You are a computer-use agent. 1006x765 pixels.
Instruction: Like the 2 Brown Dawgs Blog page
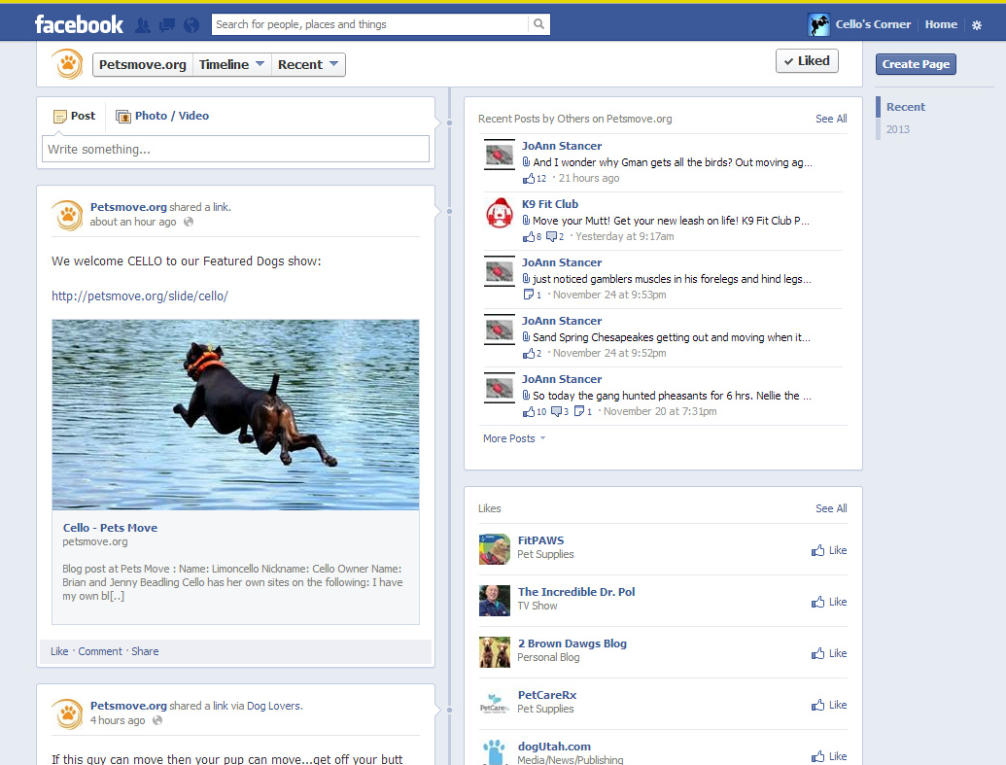click(829, 652)
